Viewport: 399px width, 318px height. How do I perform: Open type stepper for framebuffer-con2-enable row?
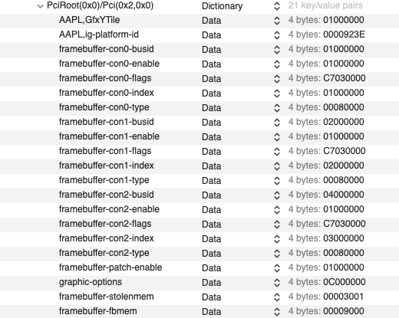277,210
